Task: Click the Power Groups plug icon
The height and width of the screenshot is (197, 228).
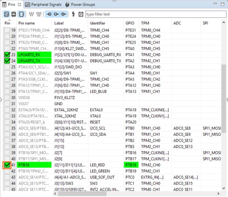Action: [67, 4]
